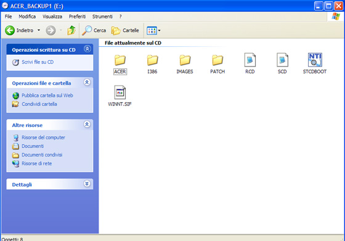
Task: Click Scrivi file su CD link
Action: (38, 62)
